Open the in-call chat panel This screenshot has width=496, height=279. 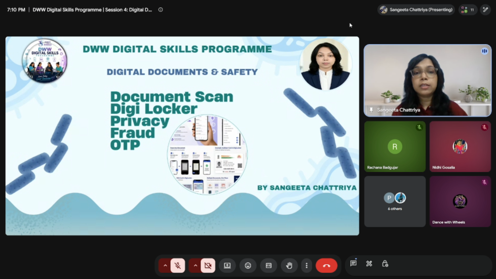[x=353, y=263]
